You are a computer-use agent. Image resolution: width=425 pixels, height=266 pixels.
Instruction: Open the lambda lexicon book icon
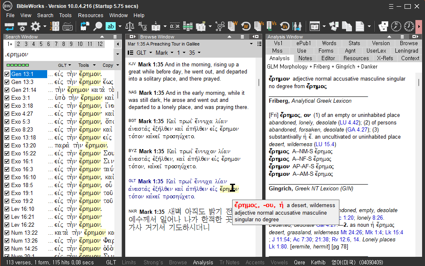click(x=156, y=26)
